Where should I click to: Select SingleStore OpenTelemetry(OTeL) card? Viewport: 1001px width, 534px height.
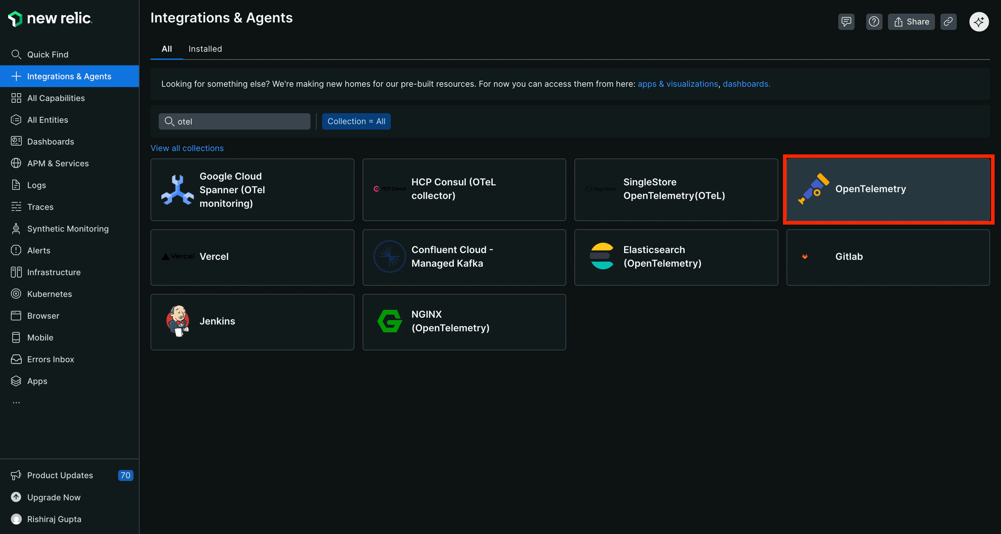[676, 190]
